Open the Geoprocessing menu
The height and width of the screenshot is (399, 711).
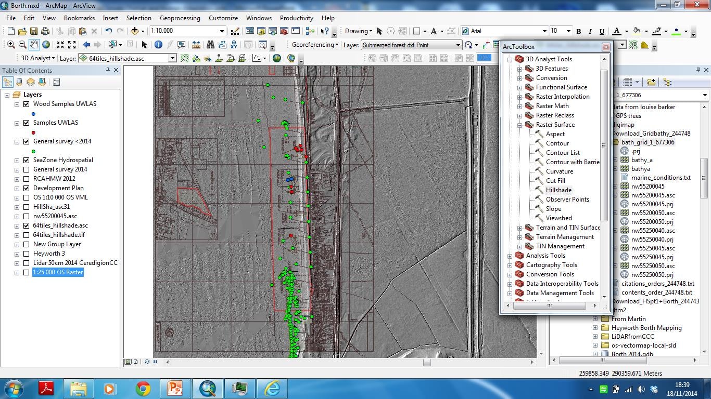(x=180, y=18)
